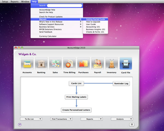Select Accounting 101 from Manuals submenu
This screenshot has width=164, height=131.
point(95,27)
